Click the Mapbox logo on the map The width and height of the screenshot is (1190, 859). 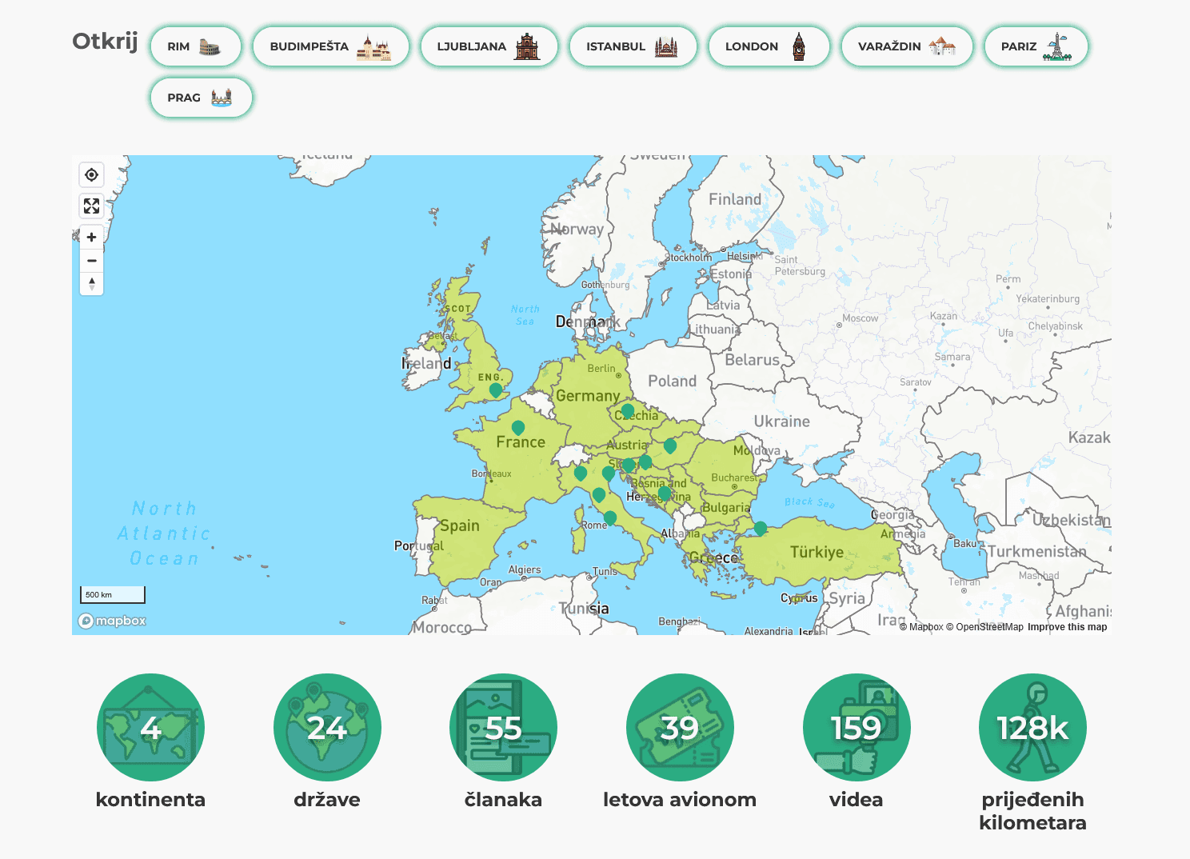(x=111, y=621)
